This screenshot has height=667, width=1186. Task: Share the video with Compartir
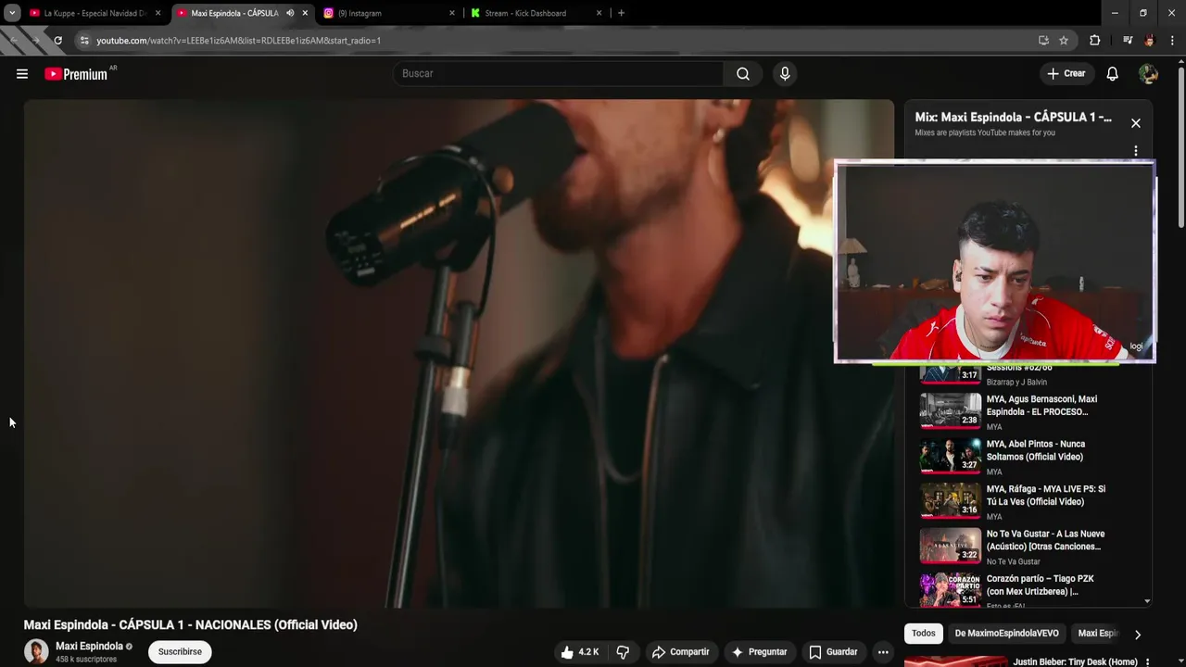point(680,652)
